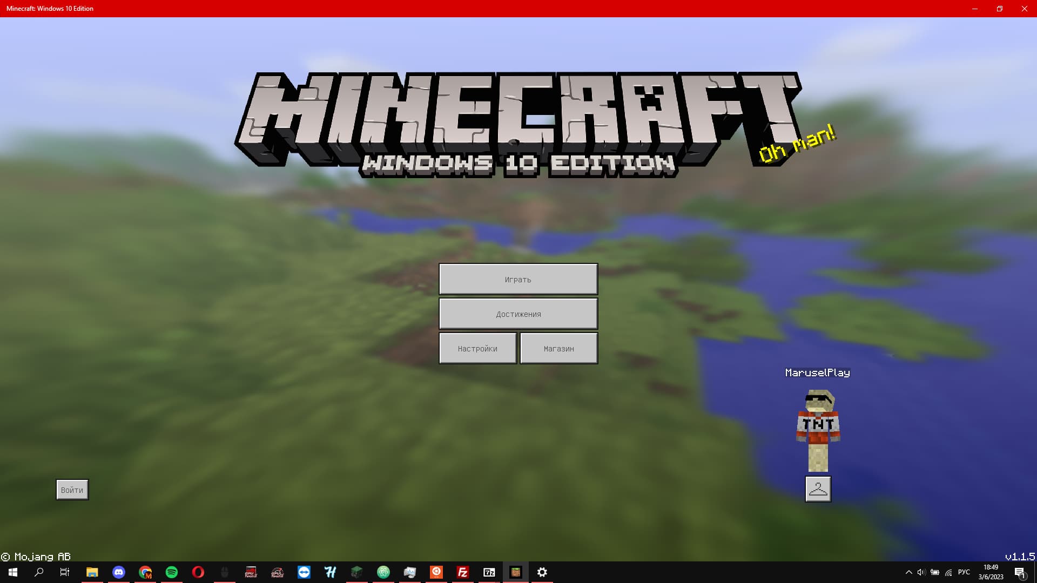Viewport: 1037px width, 583px height.
Task: Open Настройки (Settings) menu
Action: point(477,348)
